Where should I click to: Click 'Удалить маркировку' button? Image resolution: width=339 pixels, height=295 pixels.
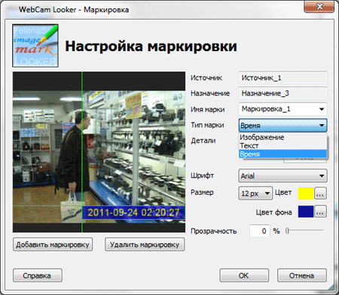(145, 245)
